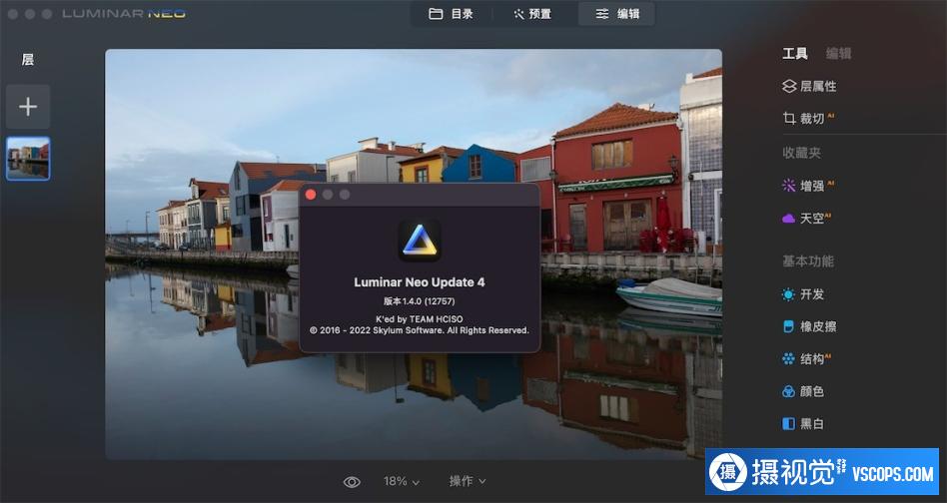Click the 层 layers panel heading

(28, 60)
